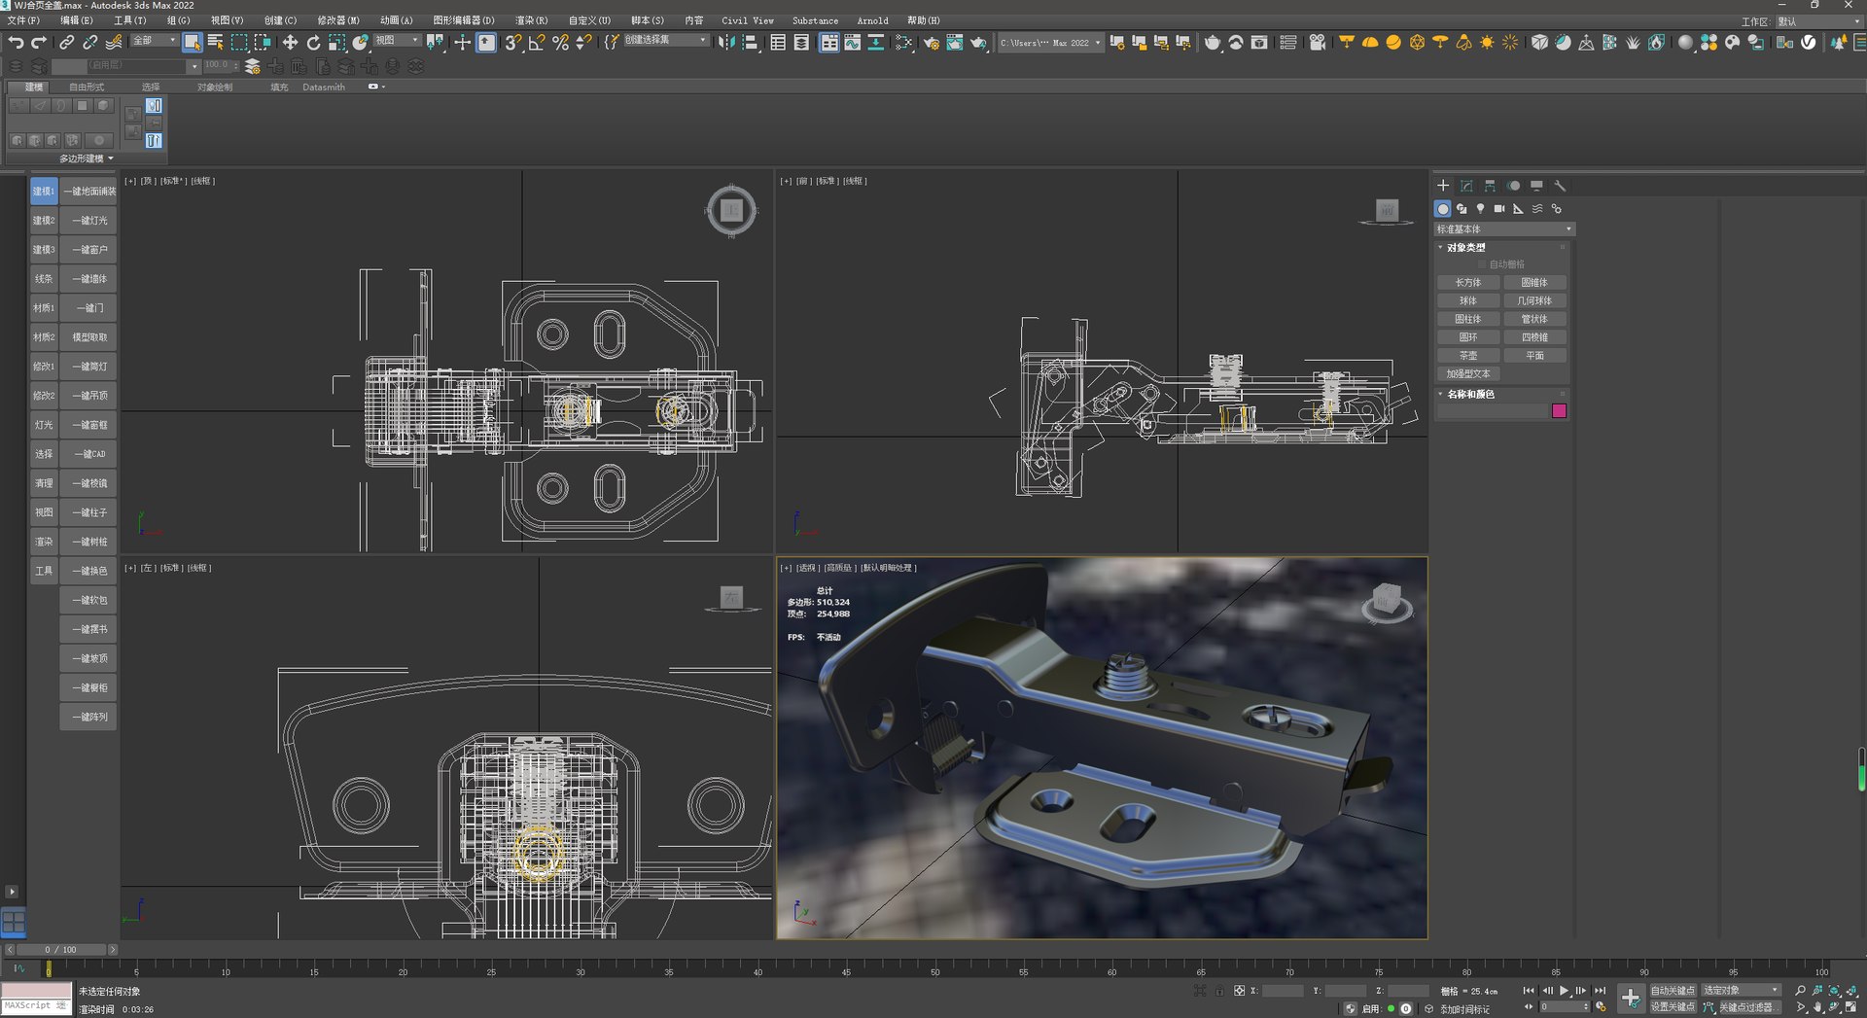The image size is (1867, 1018).
Task: Toggle the selection lock icon
Action: [x=1219, y=991]
